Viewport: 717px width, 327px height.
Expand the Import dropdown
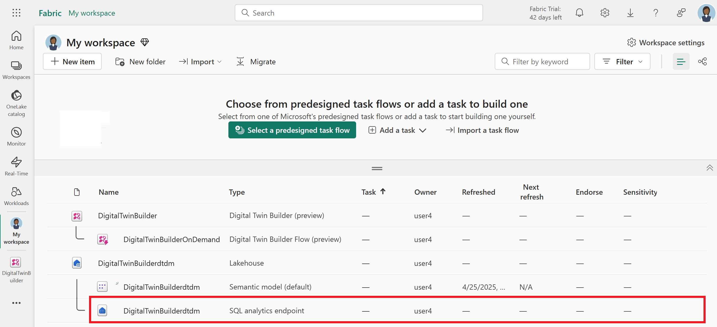click(200, 62)
